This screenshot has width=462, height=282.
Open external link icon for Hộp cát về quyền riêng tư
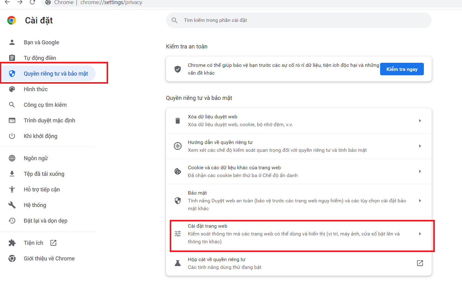(x=420, y=263)
